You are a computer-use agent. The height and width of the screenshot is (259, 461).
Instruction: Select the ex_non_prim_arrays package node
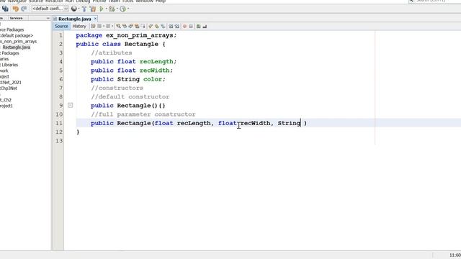click(x=18, y=42)
